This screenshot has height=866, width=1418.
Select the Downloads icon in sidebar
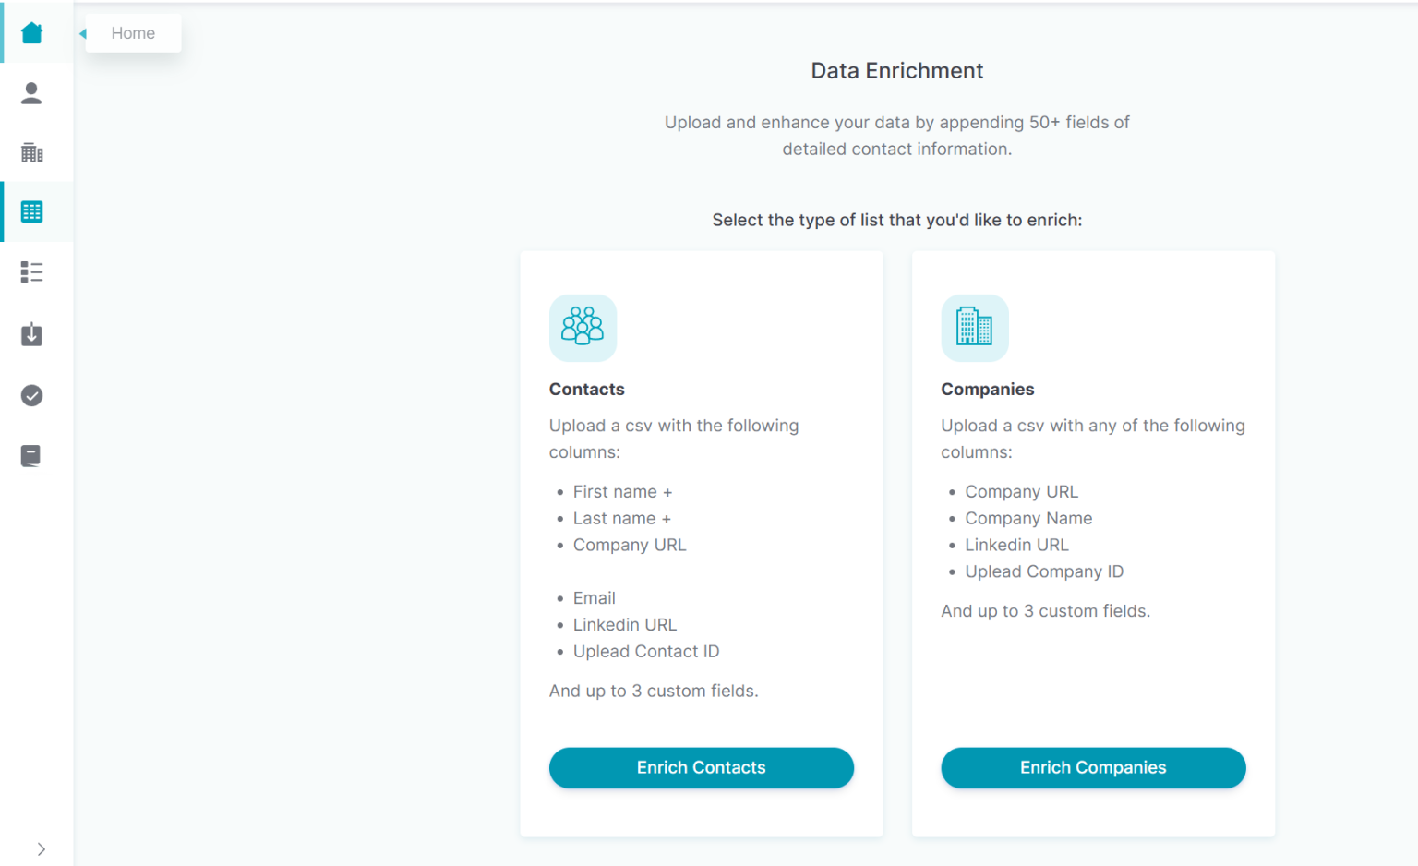coord(32,334)
